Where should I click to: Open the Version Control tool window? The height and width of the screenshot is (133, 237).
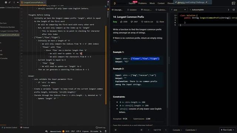(x=9, y=127)
